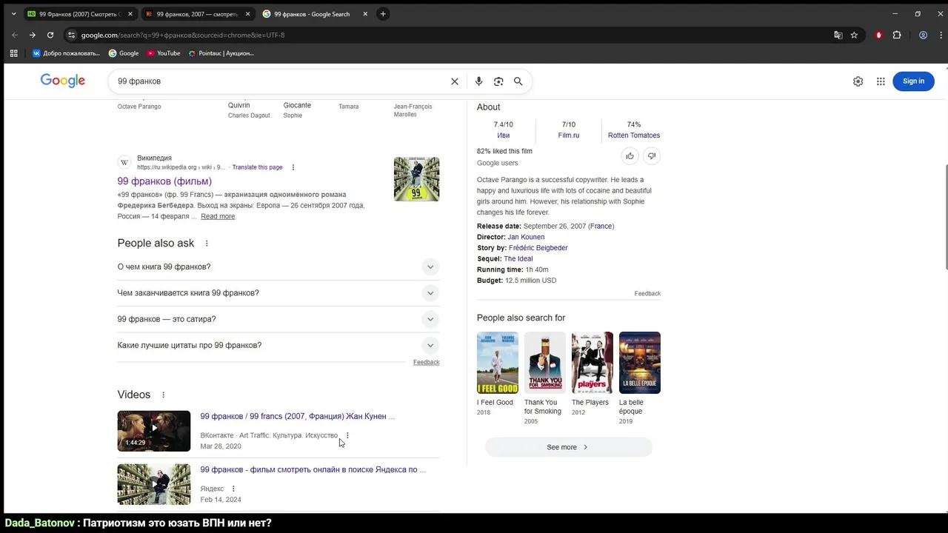Screen dimensions: 948x533
Task: Open browser extensions puzzle icon
Action: point(897,35)
